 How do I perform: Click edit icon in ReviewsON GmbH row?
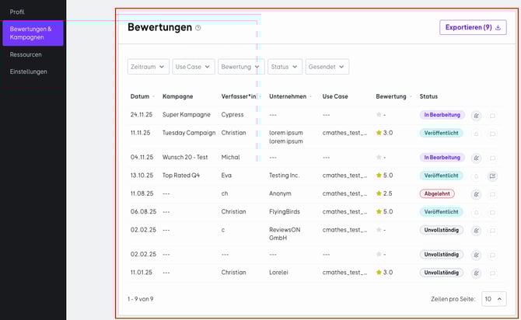[x=476, y=230]
